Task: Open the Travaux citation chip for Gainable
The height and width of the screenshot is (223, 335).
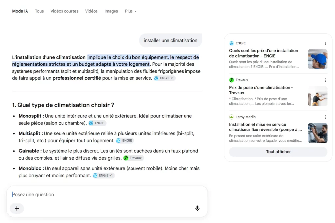Action: [133, 158]
